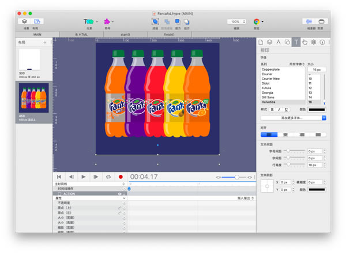The height and width of the screenshot is (253, 346).
Task: Switch to Document inspector icon
Action: click(261, 42)
